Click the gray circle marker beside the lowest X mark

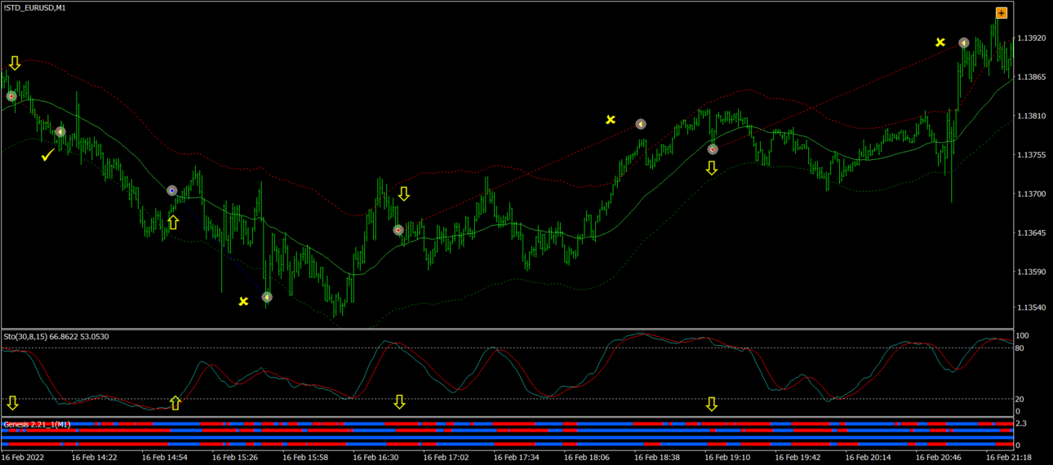267,298
